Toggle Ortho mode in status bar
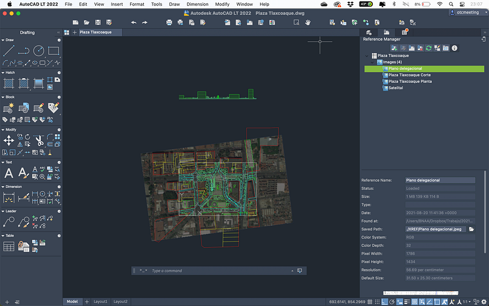Image resolution: width=489 pixels, height=306 pixels. pos(385,302)
